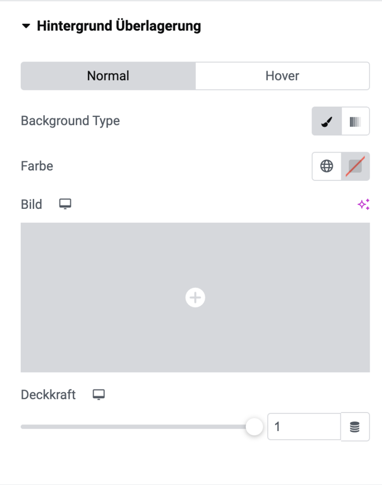Focus the Deckkraft value input field
Viewport: 382px width, 485px height.
(304, 427)
